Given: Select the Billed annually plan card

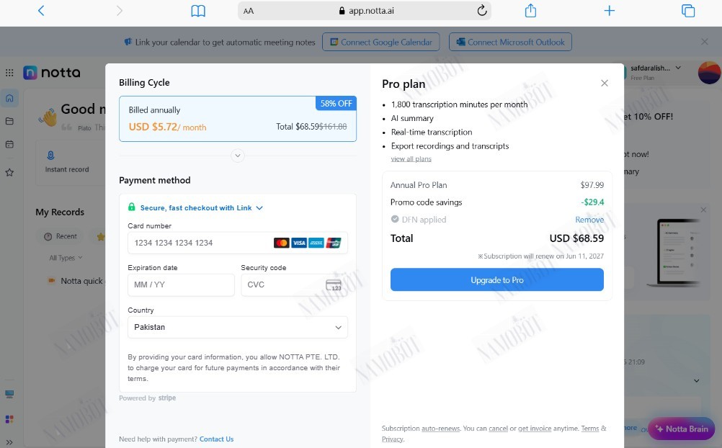Looking at the screenshot, I should pos(238,119).
